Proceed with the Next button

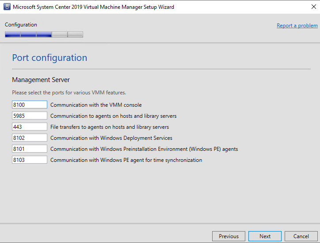click(x=265, y=236)
